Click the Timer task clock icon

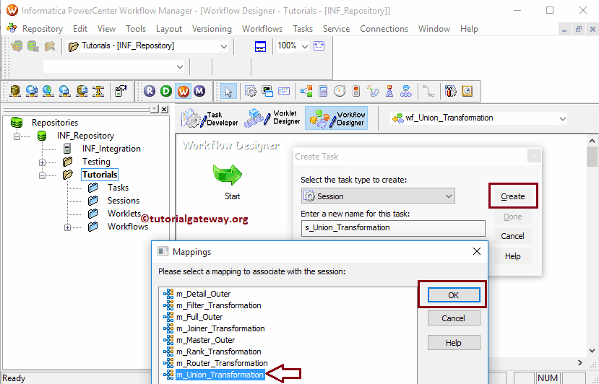[340, 91]
